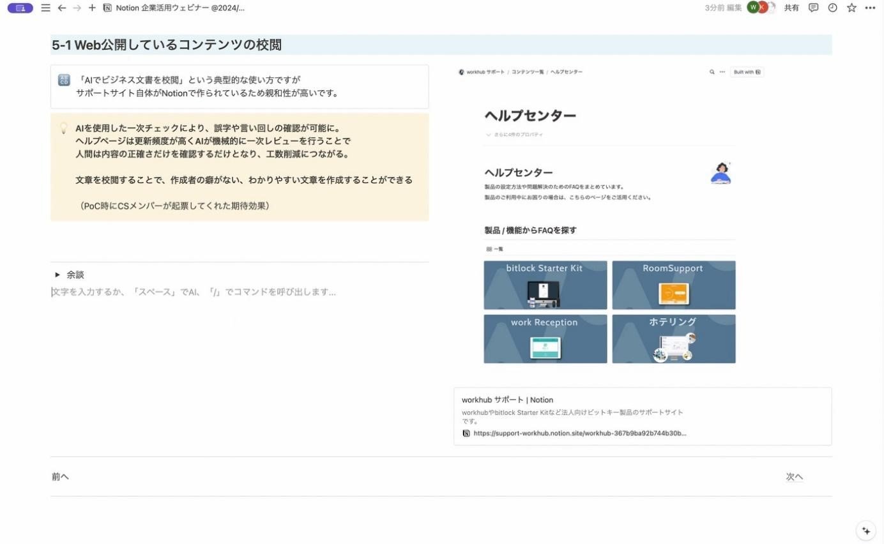Image resolution: width=884 pixels, height=544 pixels.
Task: Go forward with the right arrow
Action: tap(77, 8)
